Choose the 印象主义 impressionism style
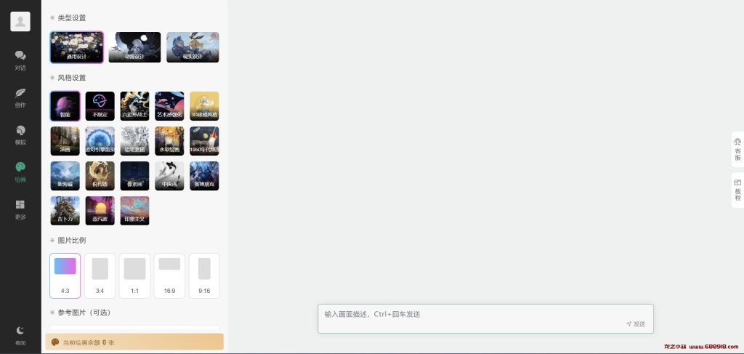The height and width of the screenshot is (354, 744). point(134,211)
